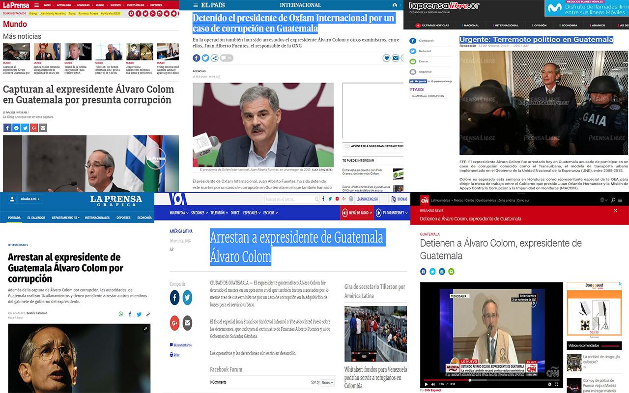The height and width of the screenshot is (393, 629).
Task: Click Prensa Libre Compartir Facebook icon
Action: (413, 41)
